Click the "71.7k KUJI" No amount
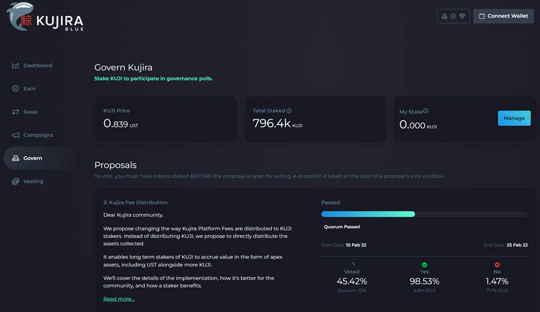 pos(497,291)
